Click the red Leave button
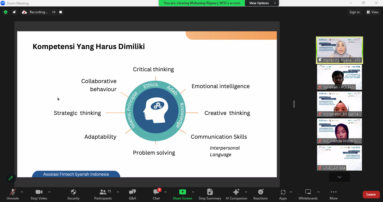The image size is (383, 202). [x=371, y=194]
